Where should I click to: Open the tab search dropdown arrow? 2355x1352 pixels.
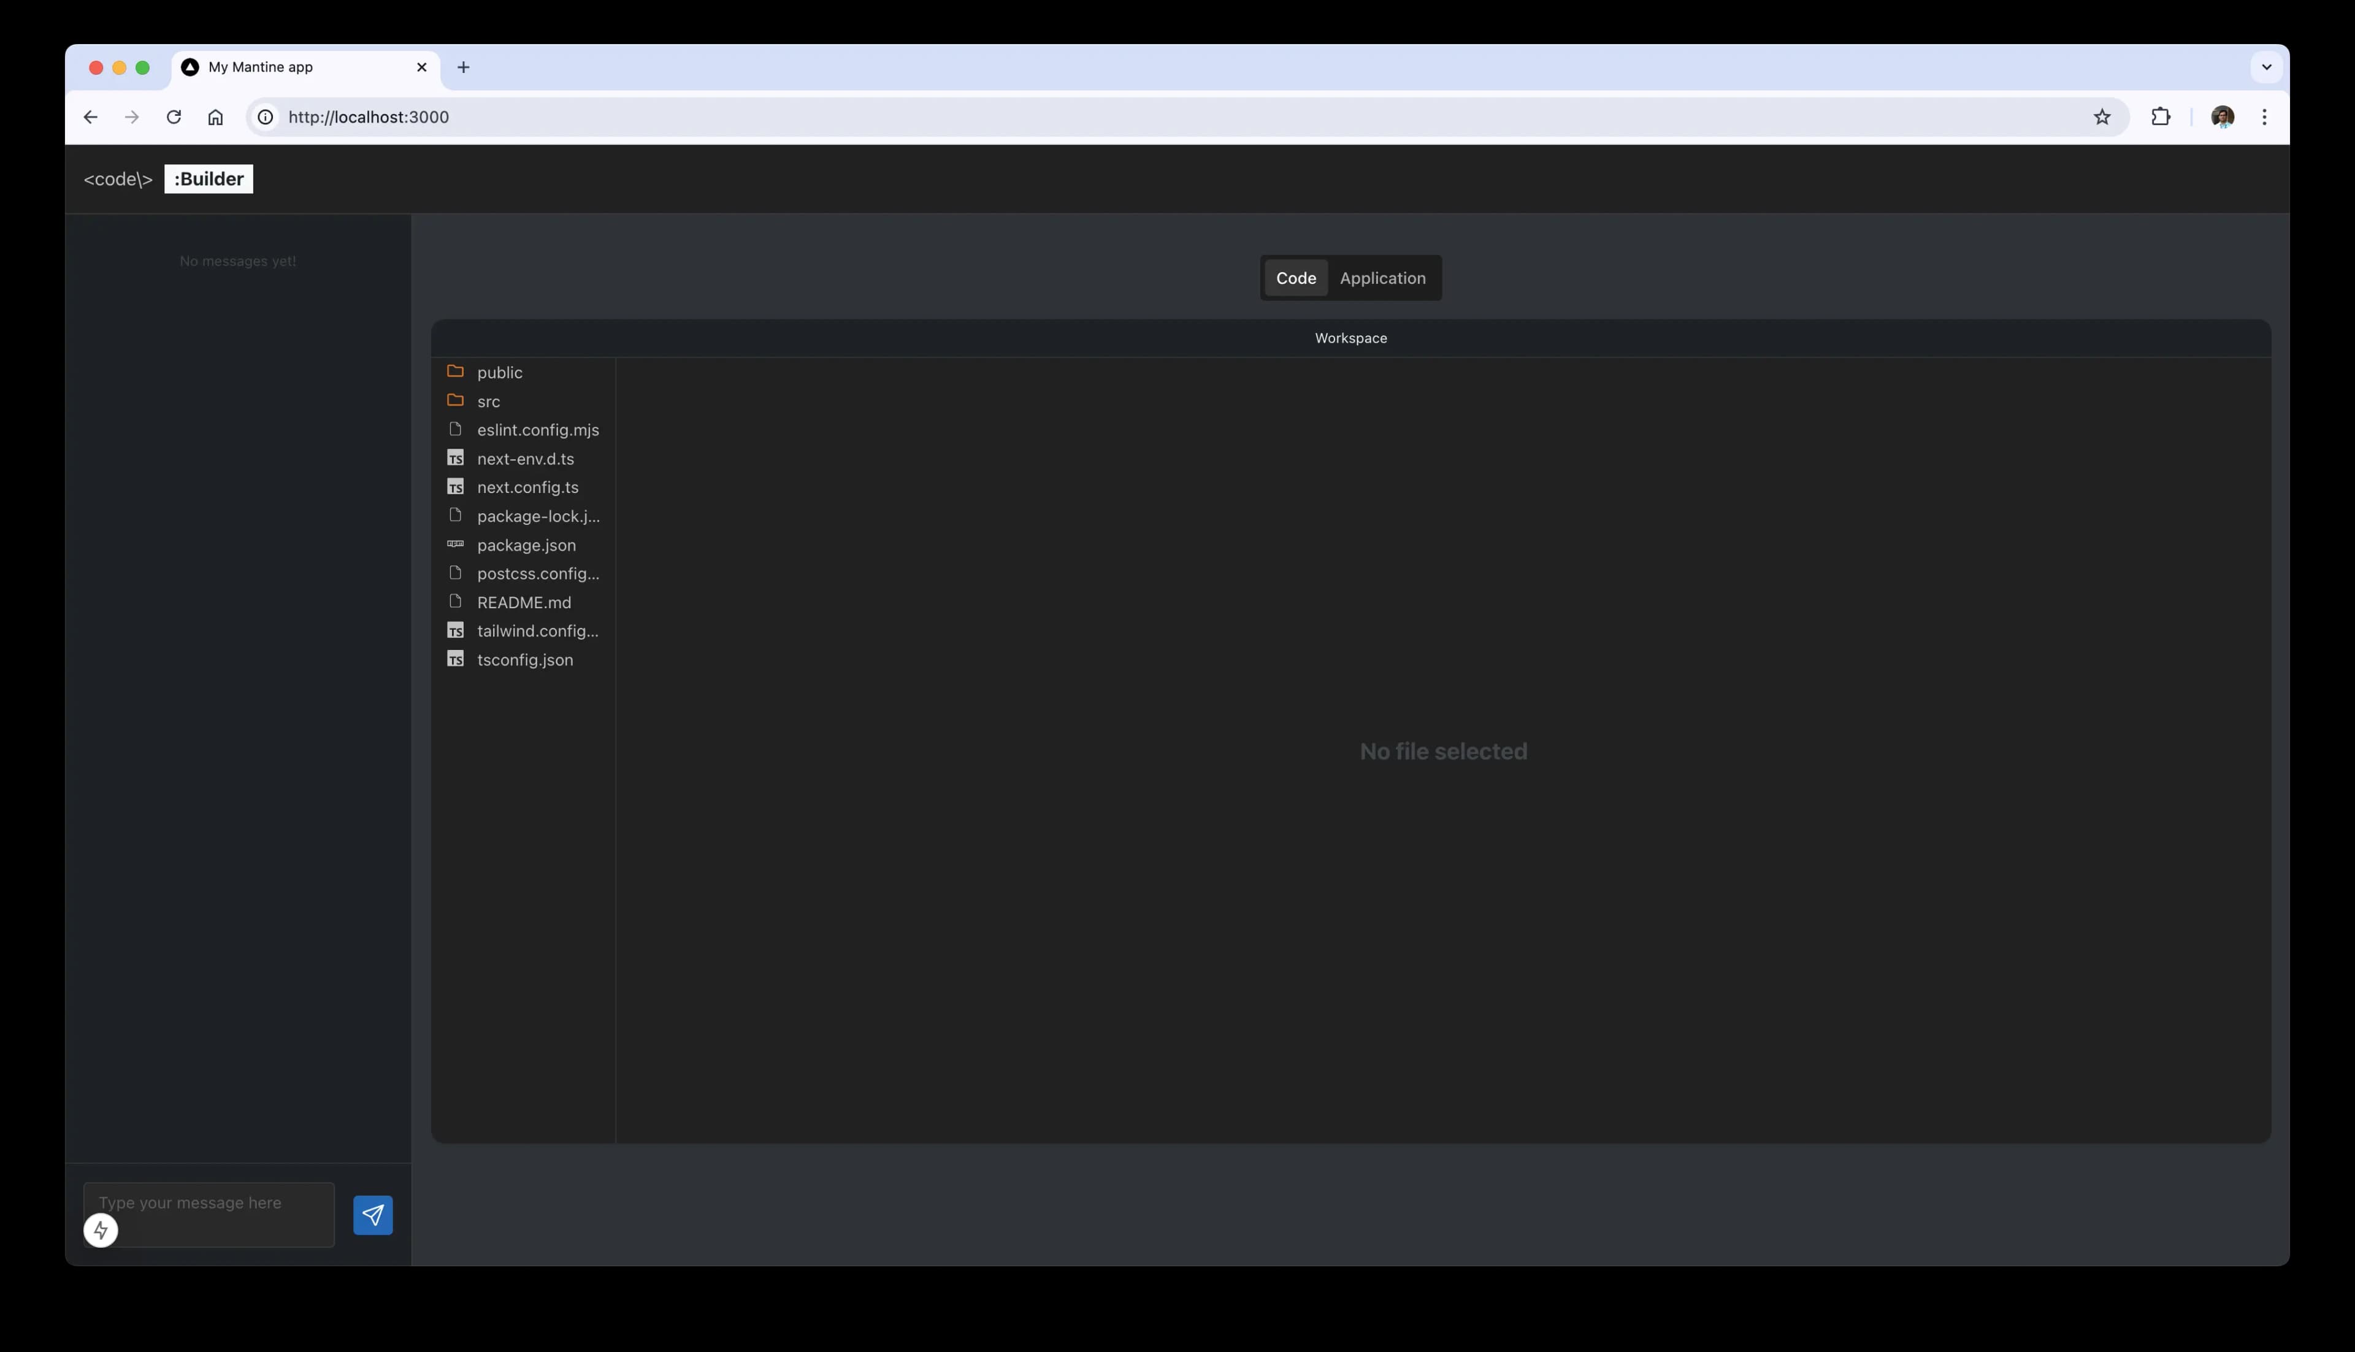click(x=2266, y=67)
